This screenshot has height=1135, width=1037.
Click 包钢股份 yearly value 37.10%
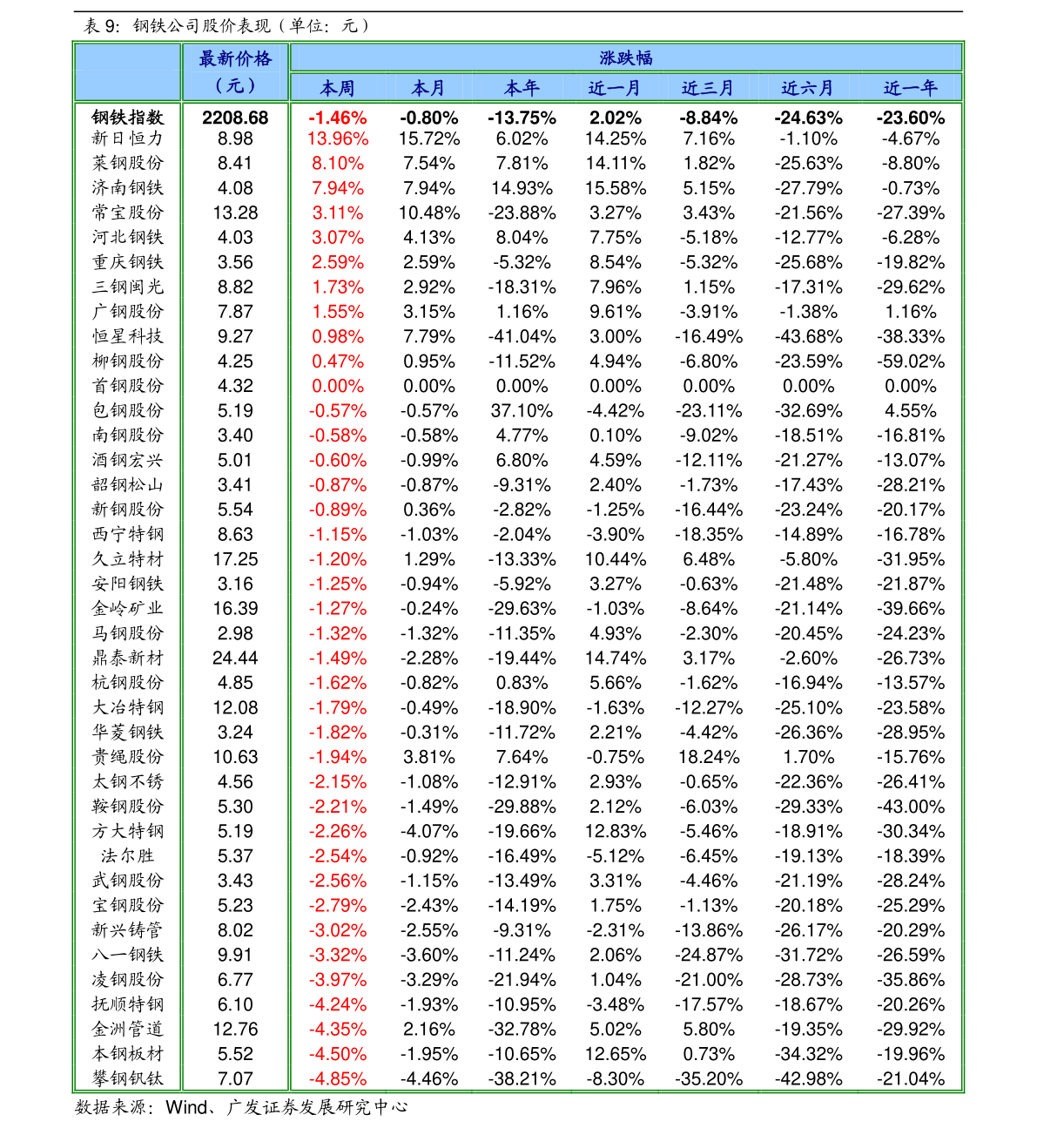tap(522, 410)
